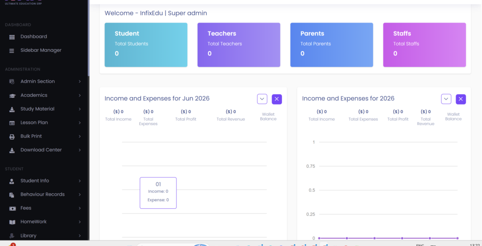This screenshot has height=246, width=482.
Task: Expand the Student Info chevron
Action: click(80, 181)
